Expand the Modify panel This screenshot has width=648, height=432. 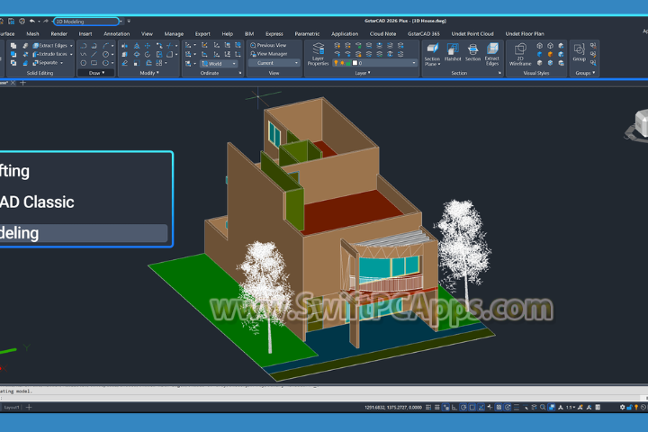(x=149, y=73)
